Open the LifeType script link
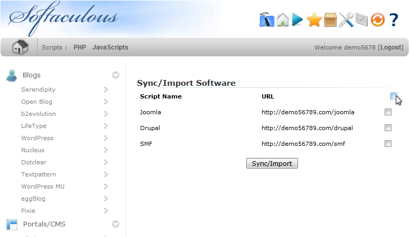Viewport: 410px width, 237px height. (34, 126)
